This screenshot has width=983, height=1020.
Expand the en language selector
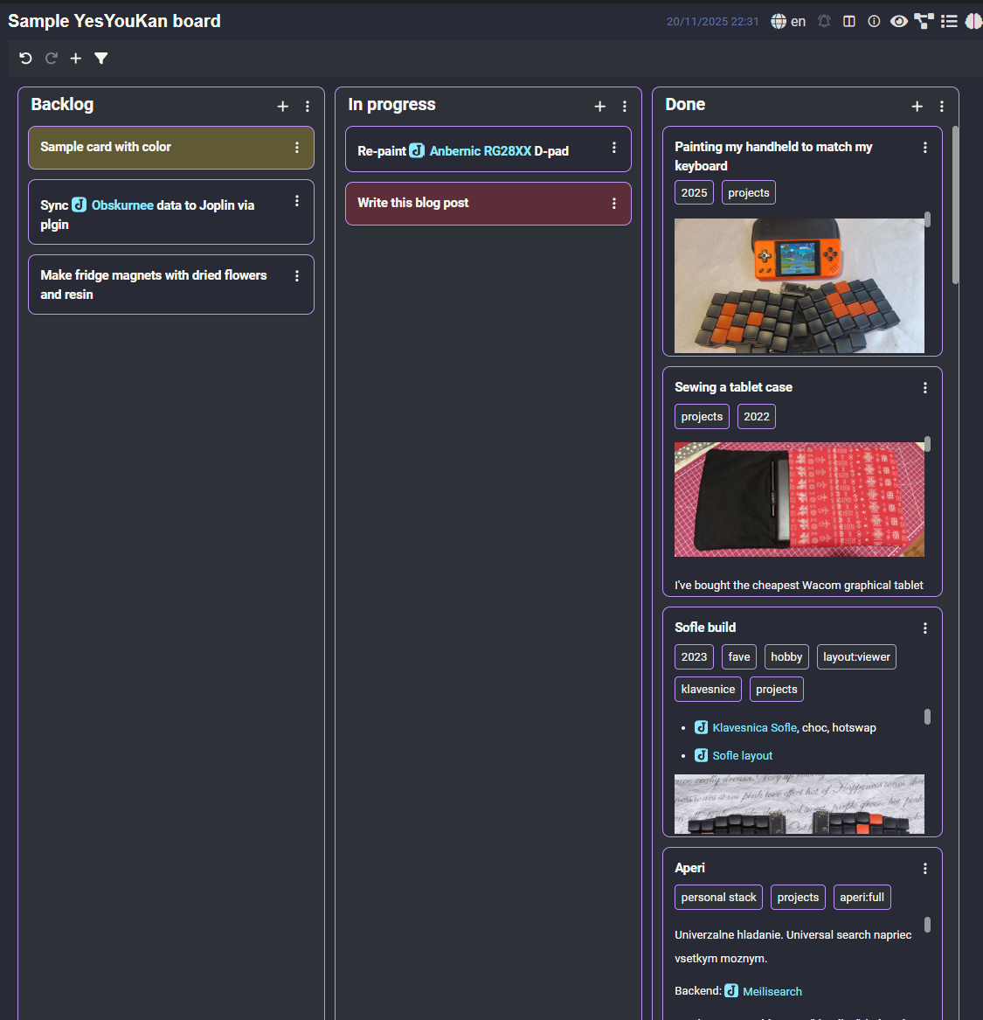click(788, 22)
